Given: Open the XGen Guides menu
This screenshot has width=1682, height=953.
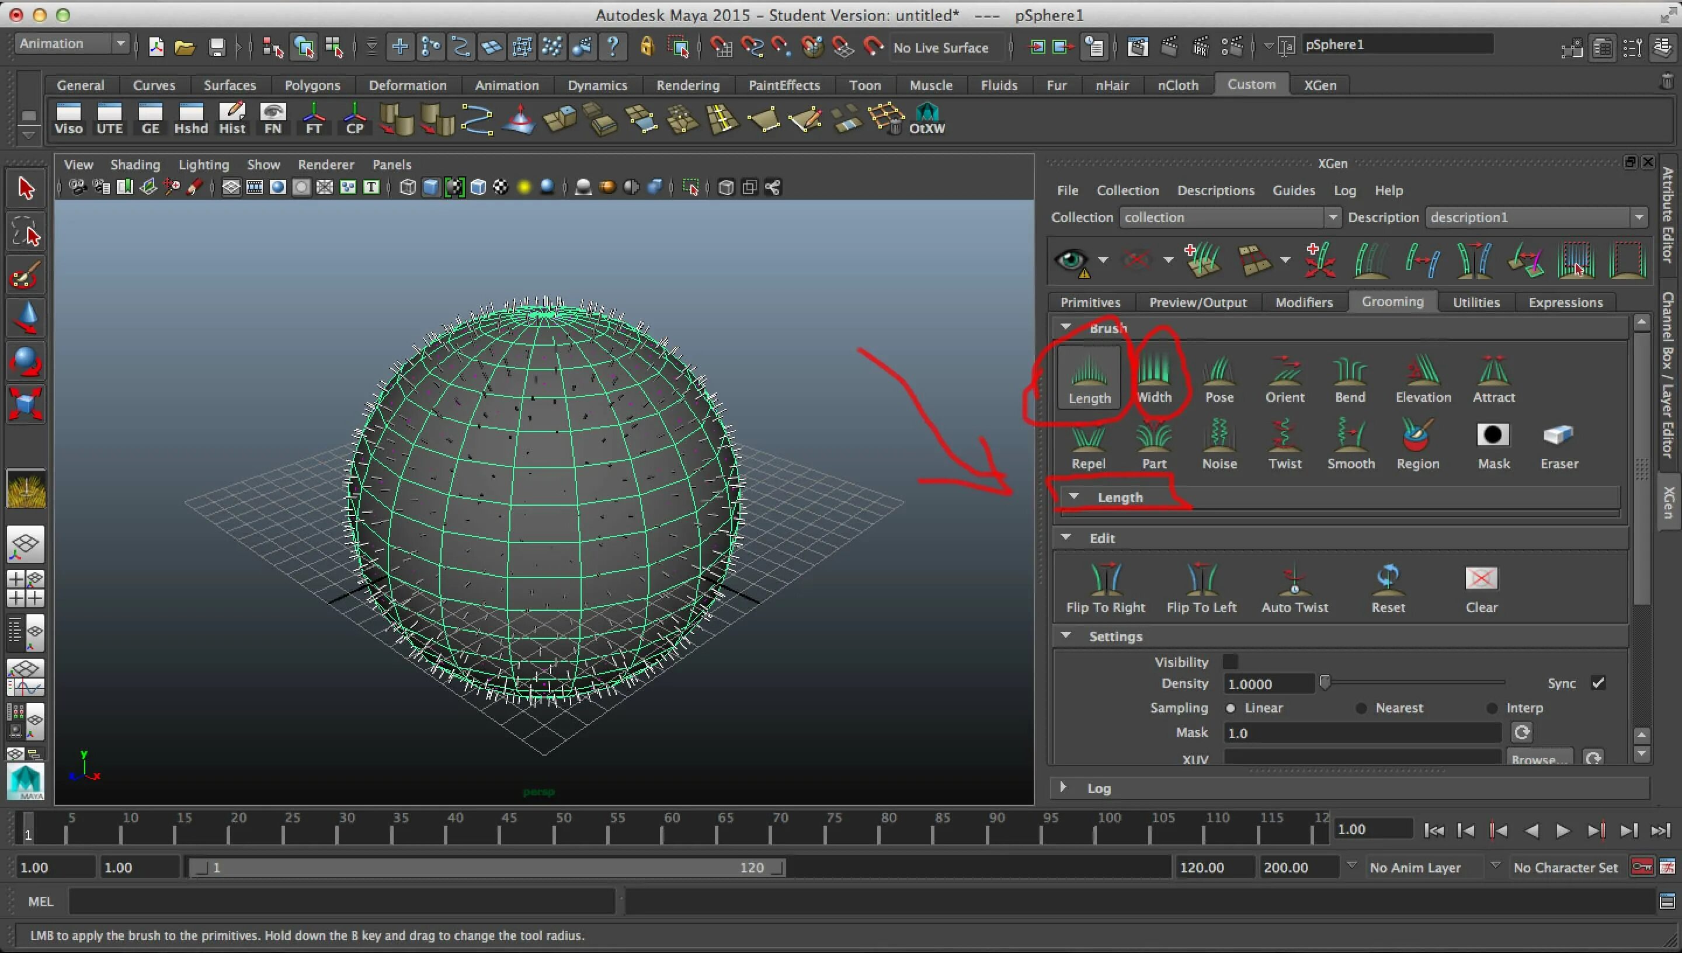Looking at the screenshot, I should coord(1293,190).
